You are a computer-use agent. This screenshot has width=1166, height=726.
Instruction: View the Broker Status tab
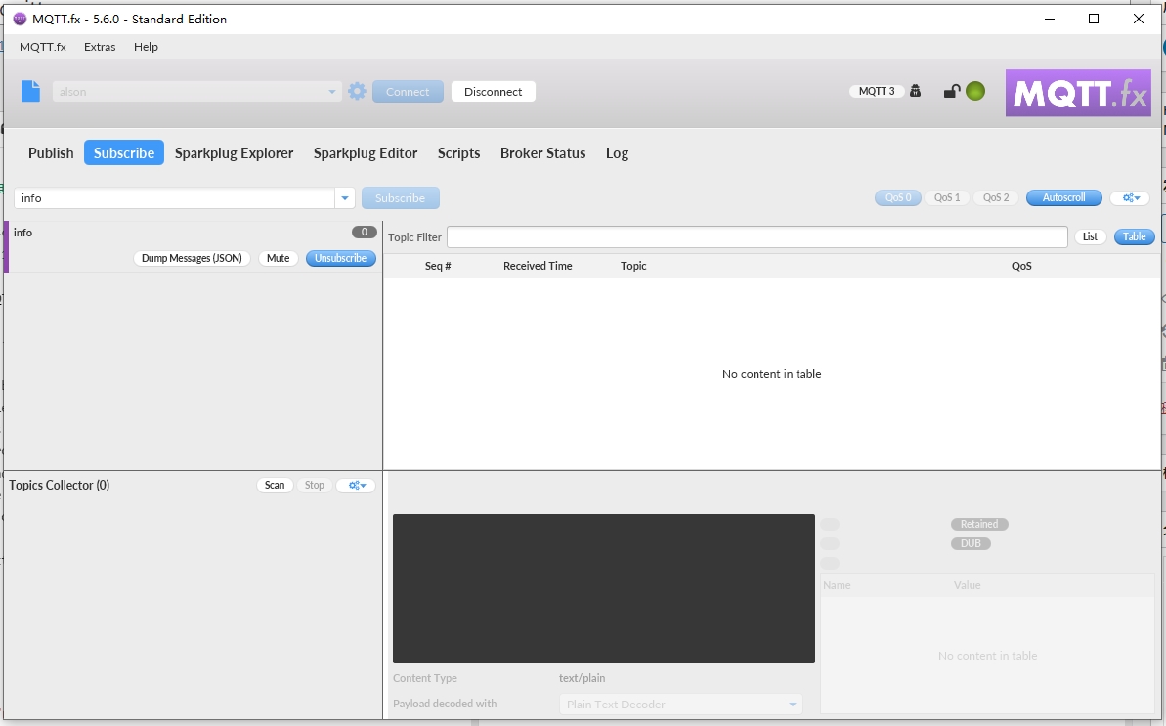(542, 153)
